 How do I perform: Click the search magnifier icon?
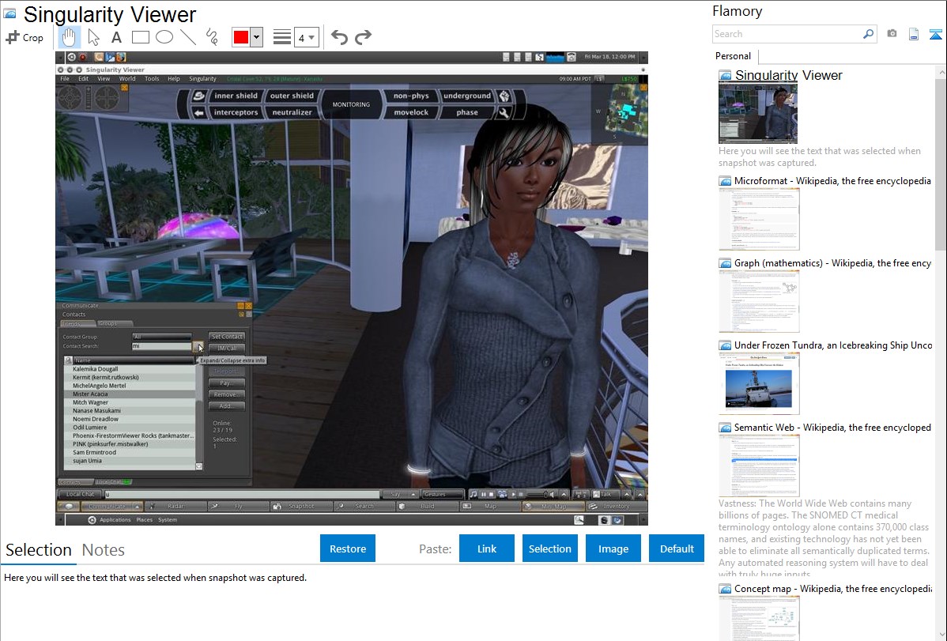(x=868, y=34)
